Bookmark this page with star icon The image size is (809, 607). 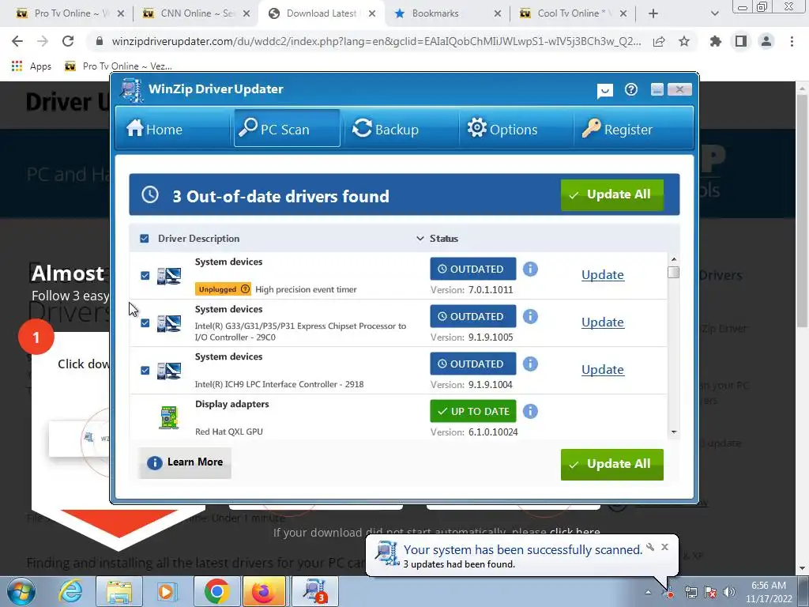[684, 41]
